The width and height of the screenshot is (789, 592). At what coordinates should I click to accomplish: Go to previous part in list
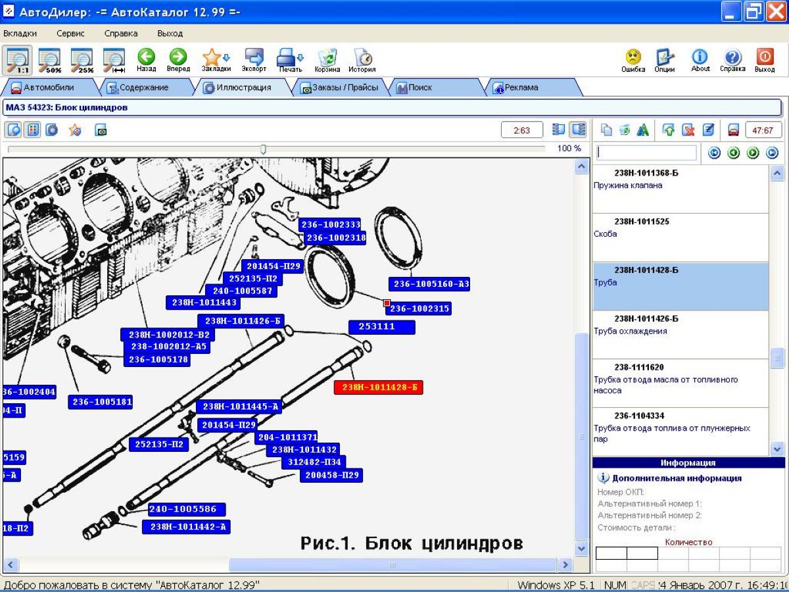(x=734, y=153)
